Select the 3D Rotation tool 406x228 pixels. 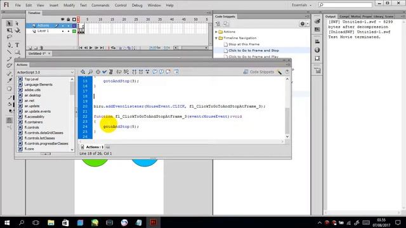coord(17,30)
